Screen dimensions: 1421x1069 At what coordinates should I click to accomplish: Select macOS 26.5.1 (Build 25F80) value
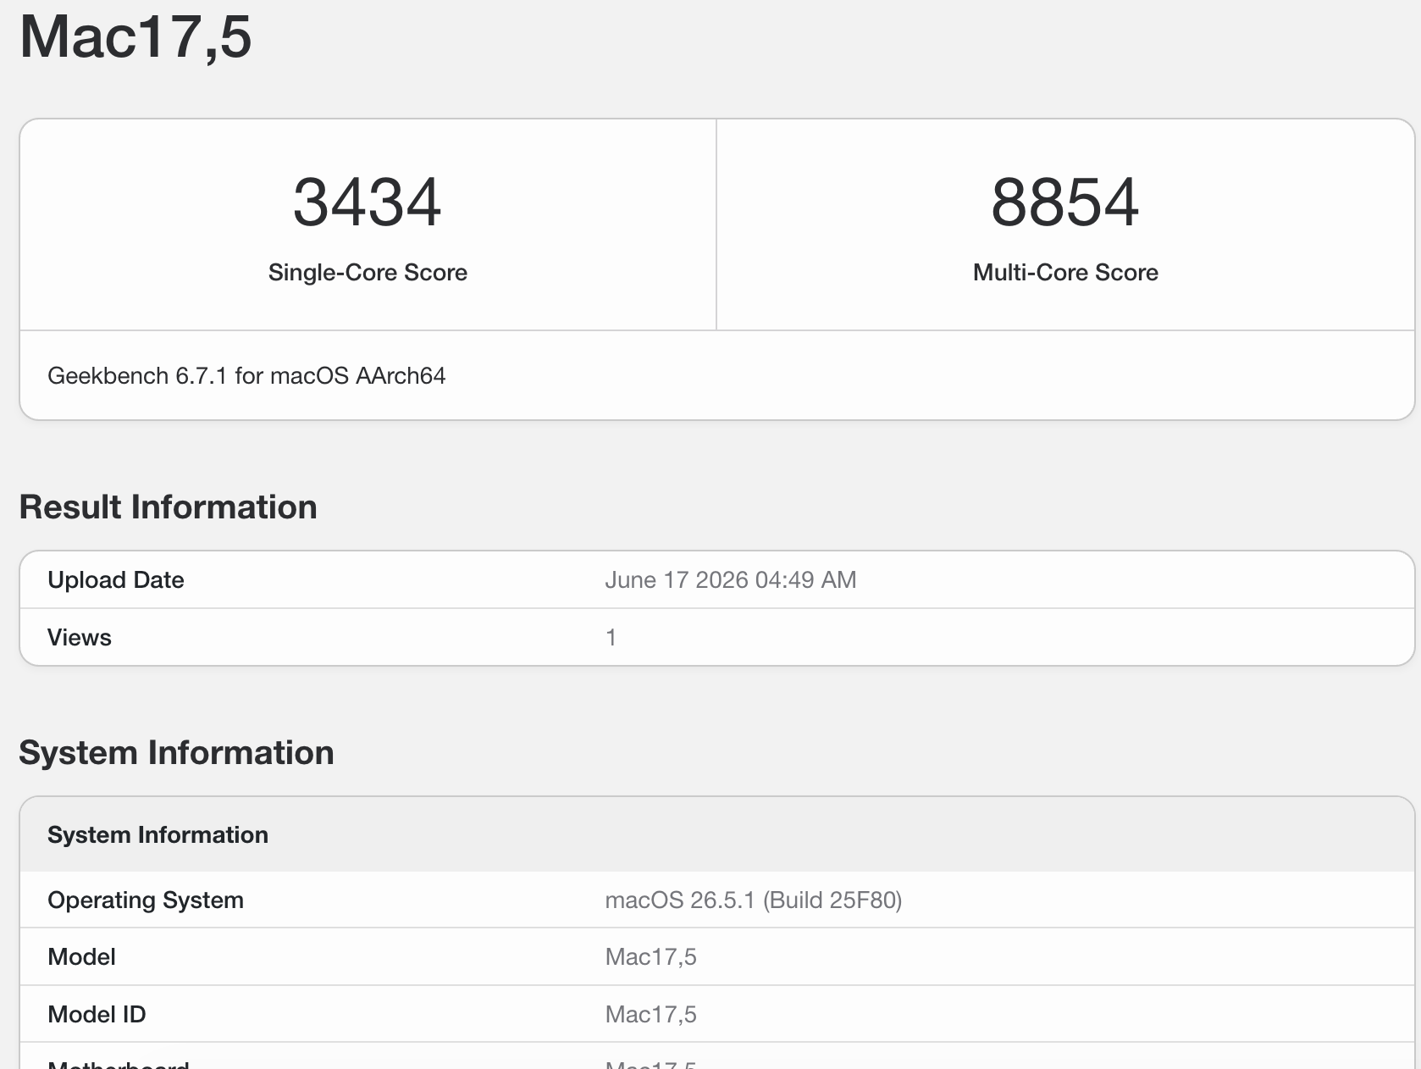[754, 900]
